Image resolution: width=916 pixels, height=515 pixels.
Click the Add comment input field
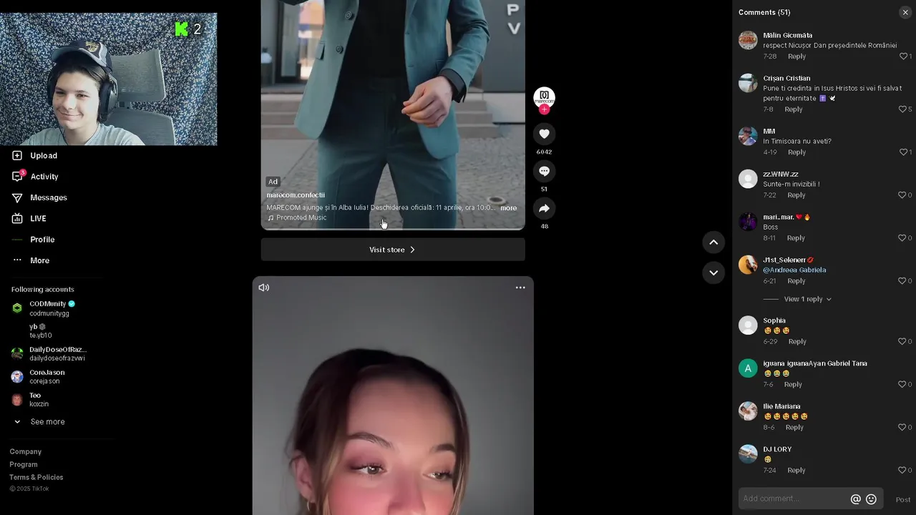(793, 499)
